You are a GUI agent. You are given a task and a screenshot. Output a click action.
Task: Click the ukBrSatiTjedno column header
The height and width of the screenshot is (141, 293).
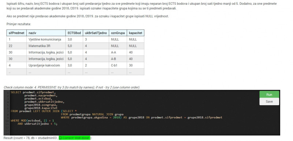tap(96, 33)
